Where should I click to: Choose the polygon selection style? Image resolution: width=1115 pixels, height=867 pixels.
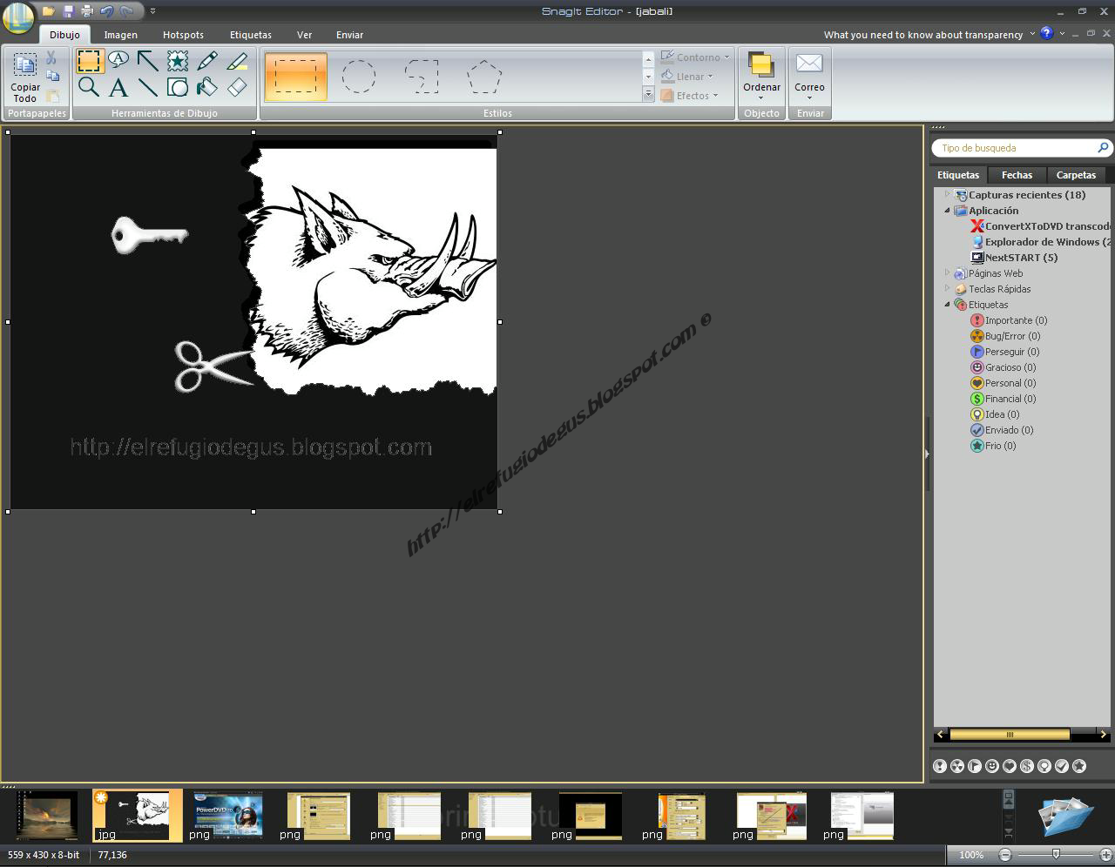(484, 77)
